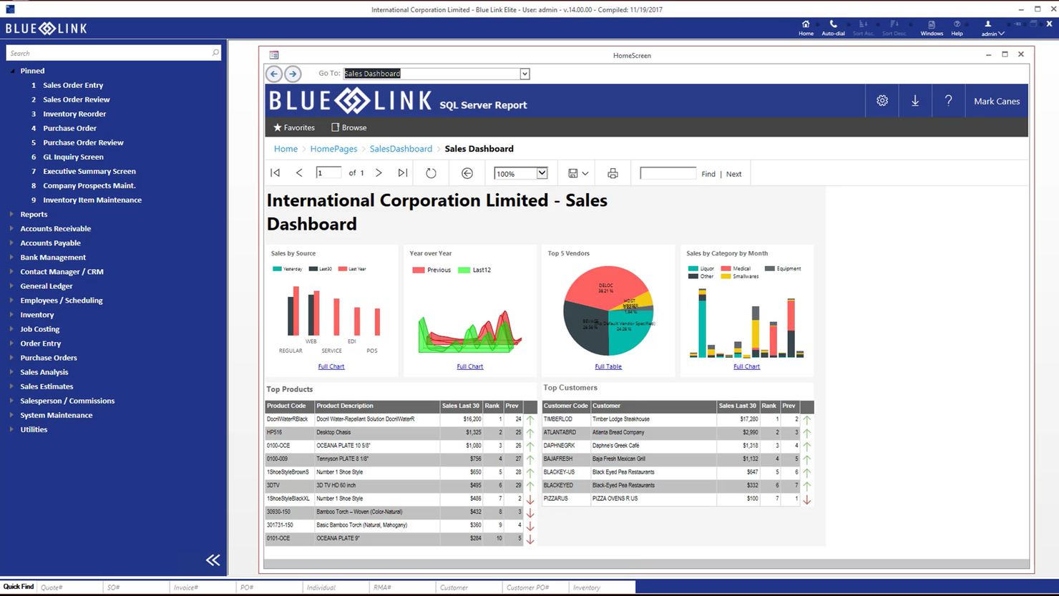1059x596 pixels.
Task: Open the export/save report icon
Action: pos(576,172)
